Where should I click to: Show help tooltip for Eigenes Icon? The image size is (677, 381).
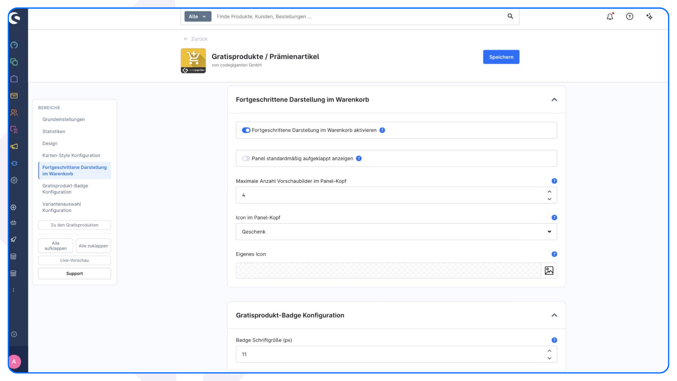pyautogui.click(x=554, y=254)
